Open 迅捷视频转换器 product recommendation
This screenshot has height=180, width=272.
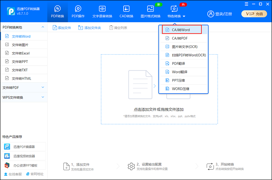24,156
